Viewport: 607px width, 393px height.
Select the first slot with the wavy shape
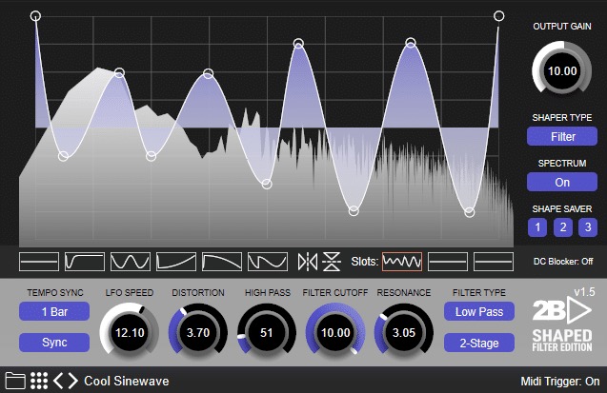402,262
